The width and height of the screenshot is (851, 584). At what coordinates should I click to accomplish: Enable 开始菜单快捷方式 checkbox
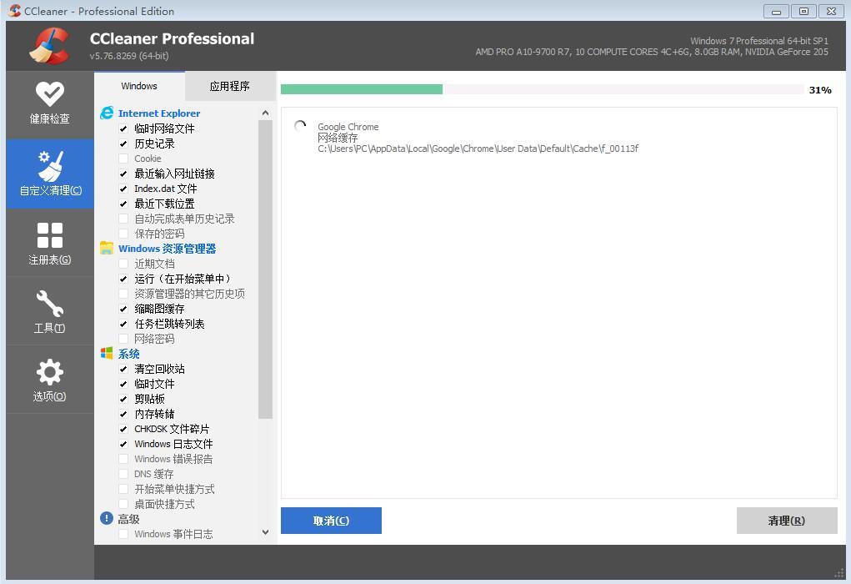[x=123, y=489]
